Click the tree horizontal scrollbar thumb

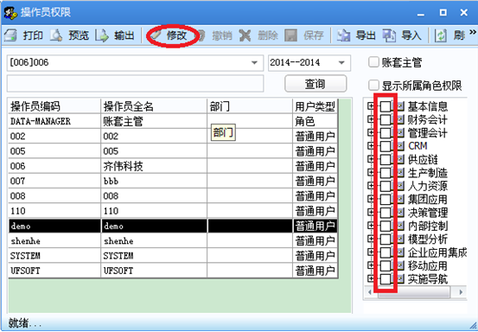[x=414, y=292]
